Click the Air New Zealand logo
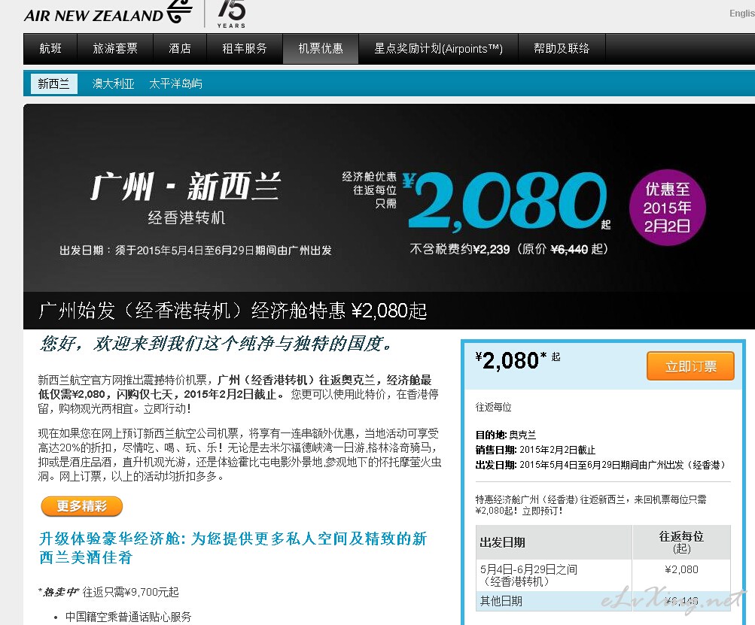The width and height of the screenshot is (755, 625). [108, 12]
